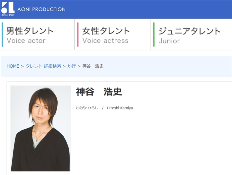Click the 神谷 浩史 name heading
Viewport: 232px width, 175px height.
[99, 92]
